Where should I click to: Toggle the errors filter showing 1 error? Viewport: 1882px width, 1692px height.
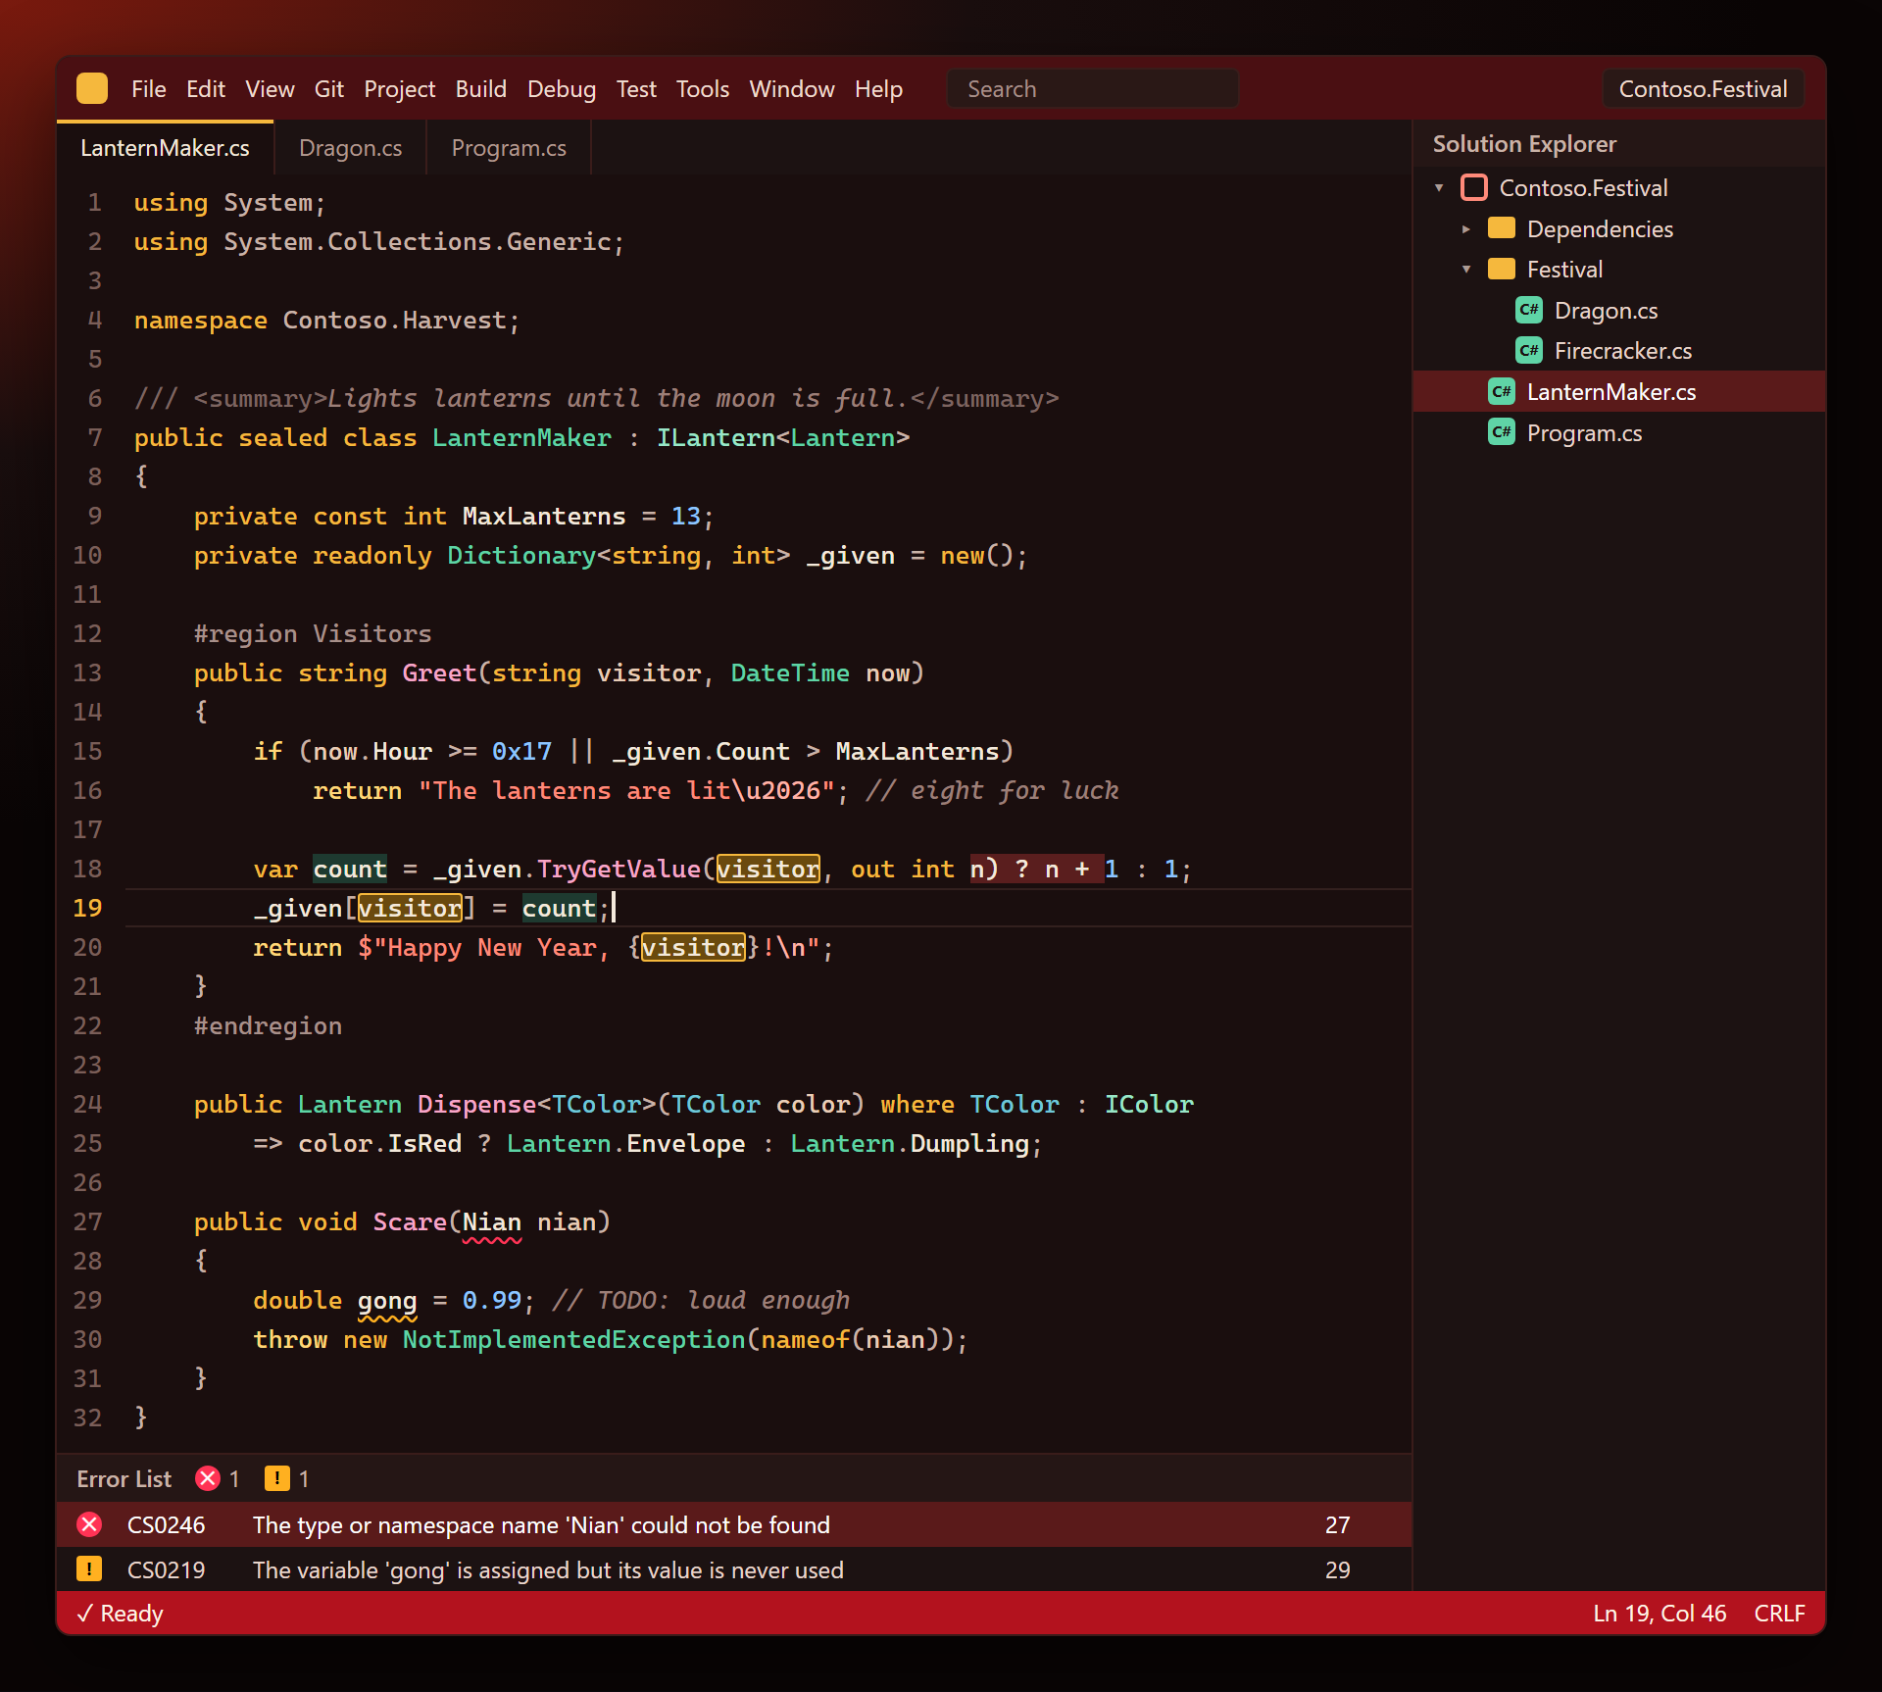[x=218, y=1478]
